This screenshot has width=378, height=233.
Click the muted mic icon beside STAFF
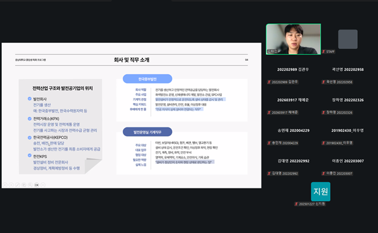click(x=324, y=51)
